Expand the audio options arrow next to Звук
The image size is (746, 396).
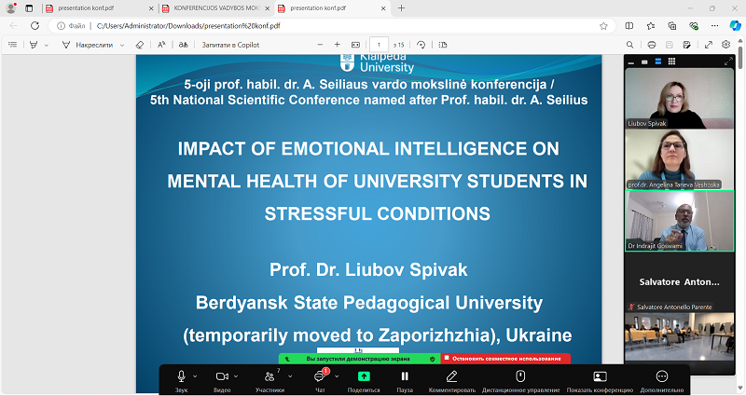pyautogui.click(x=195, y=376)
